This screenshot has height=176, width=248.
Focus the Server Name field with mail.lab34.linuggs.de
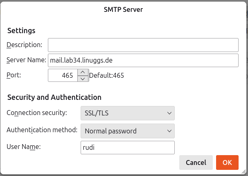143,60
